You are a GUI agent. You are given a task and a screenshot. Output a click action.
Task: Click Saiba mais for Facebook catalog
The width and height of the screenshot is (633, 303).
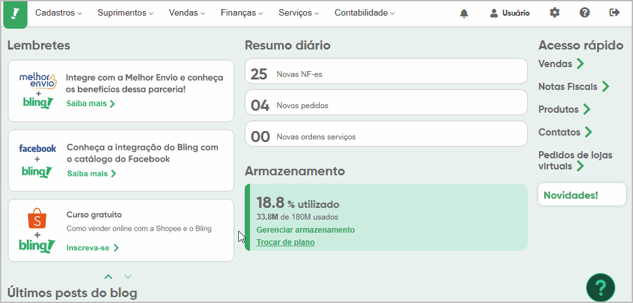(91, 174)
